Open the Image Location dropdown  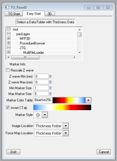[66, 126]
